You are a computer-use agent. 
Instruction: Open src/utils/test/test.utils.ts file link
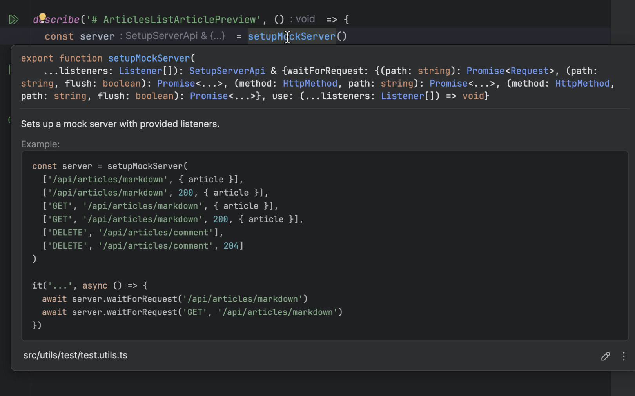tap(75, 355)
